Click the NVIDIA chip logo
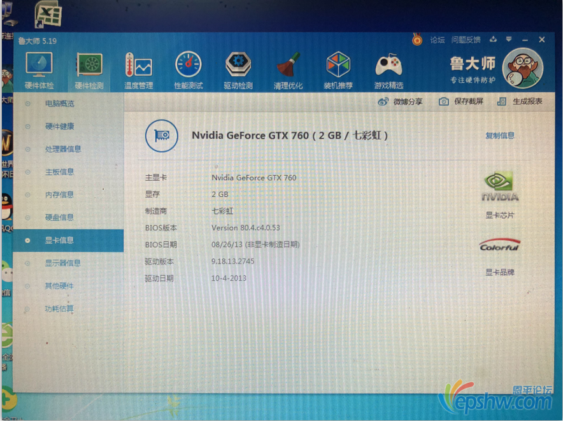The image size is (563, 421). 500,187
